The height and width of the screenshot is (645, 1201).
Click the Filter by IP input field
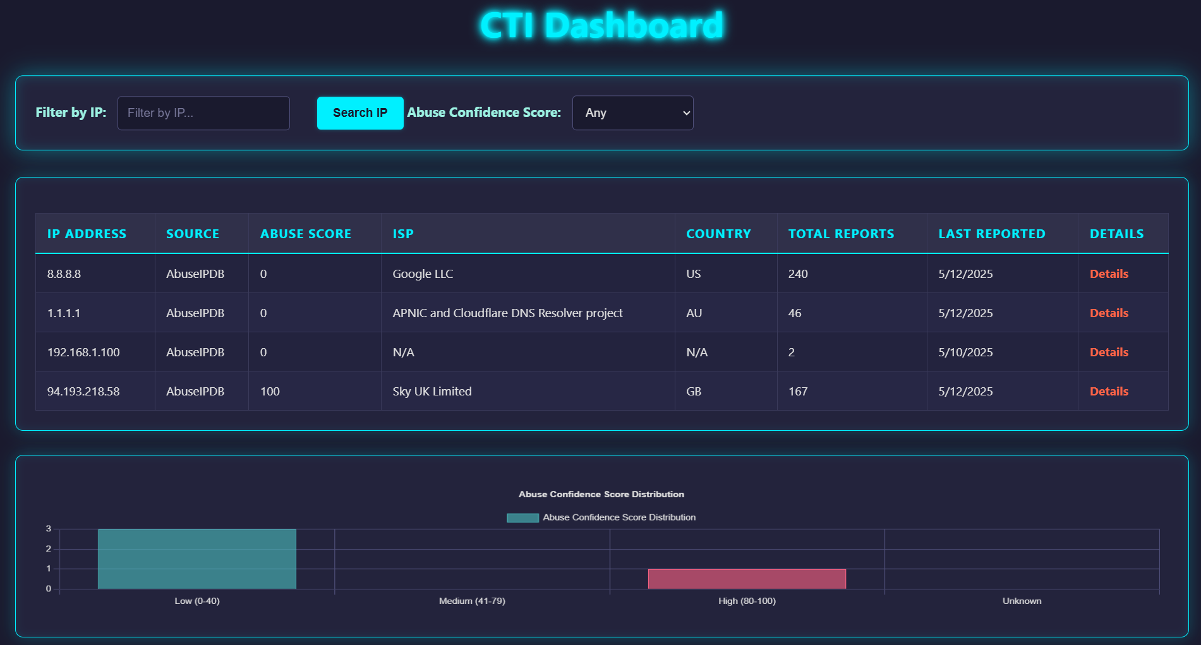coord(203,113)
